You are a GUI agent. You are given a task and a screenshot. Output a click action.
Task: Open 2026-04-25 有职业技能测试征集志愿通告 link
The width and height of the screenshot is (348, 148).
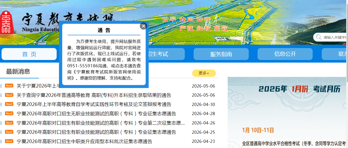tap(96, 132)
